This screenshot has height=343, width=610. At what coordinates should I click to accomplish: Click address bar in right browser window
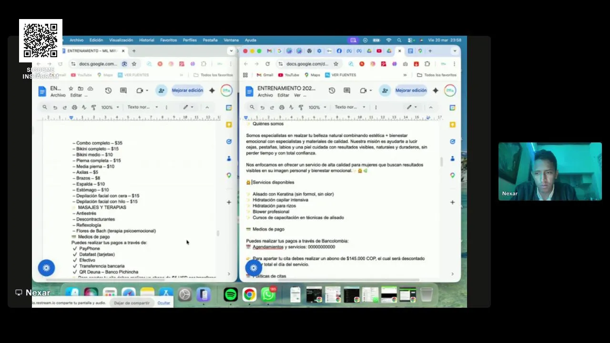307,64
